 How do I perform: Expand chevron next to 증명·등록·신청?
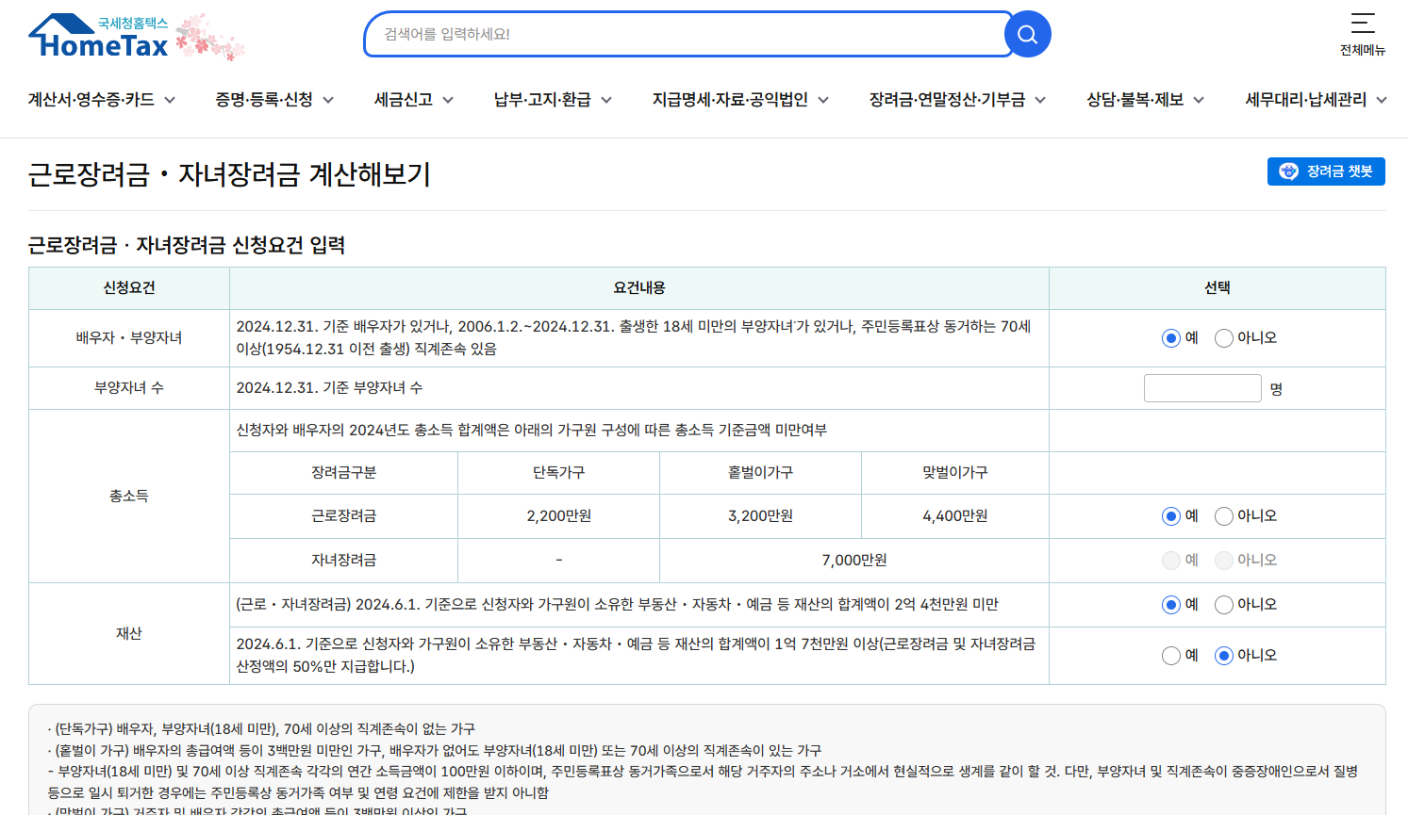click(328, 100)
